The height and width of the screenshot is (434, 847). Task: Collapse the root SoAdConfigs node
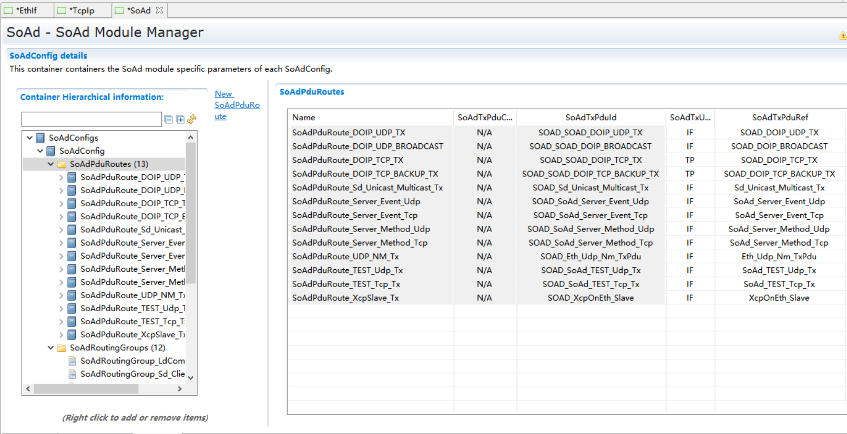pos(29,138)
